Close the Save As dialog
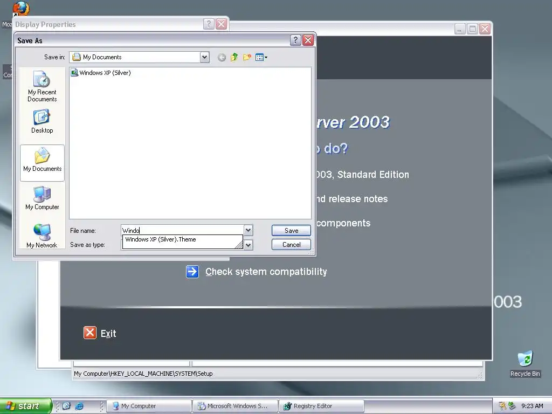Image resolution: width=552 pixels, height=414 pixels. click(x=308, y=40)
